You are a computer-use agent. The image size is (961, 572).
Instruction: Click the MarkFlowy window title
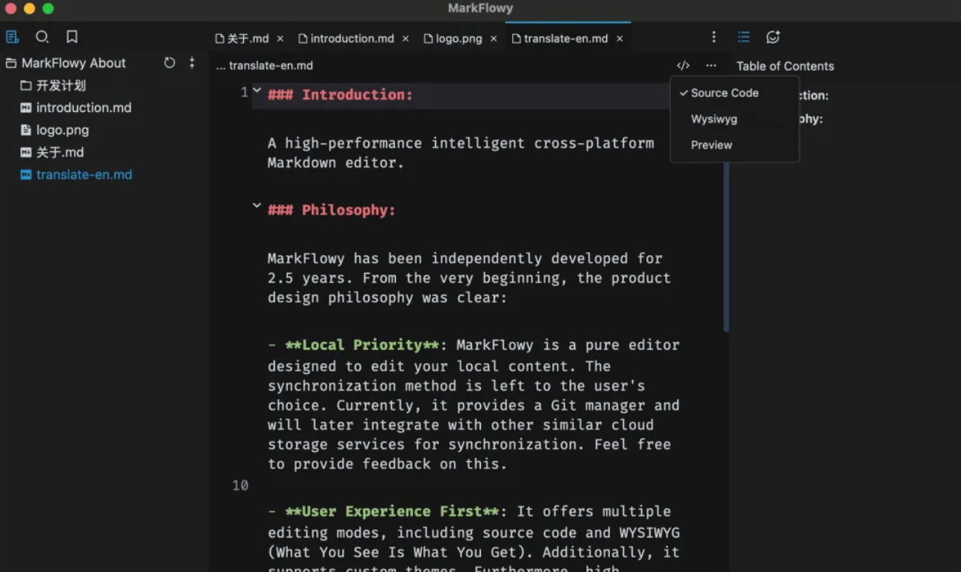[480, 8]
